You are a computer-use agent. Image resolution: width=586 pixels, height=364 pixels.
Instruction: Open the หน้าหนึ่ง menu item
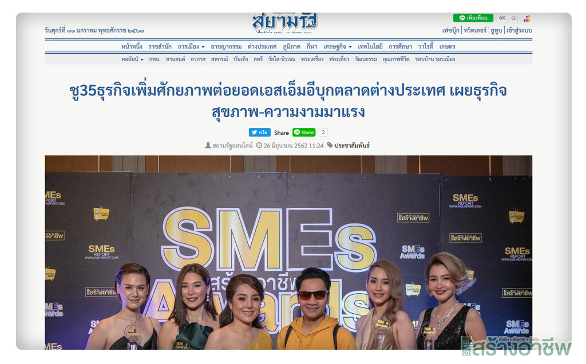pos(132,47)
